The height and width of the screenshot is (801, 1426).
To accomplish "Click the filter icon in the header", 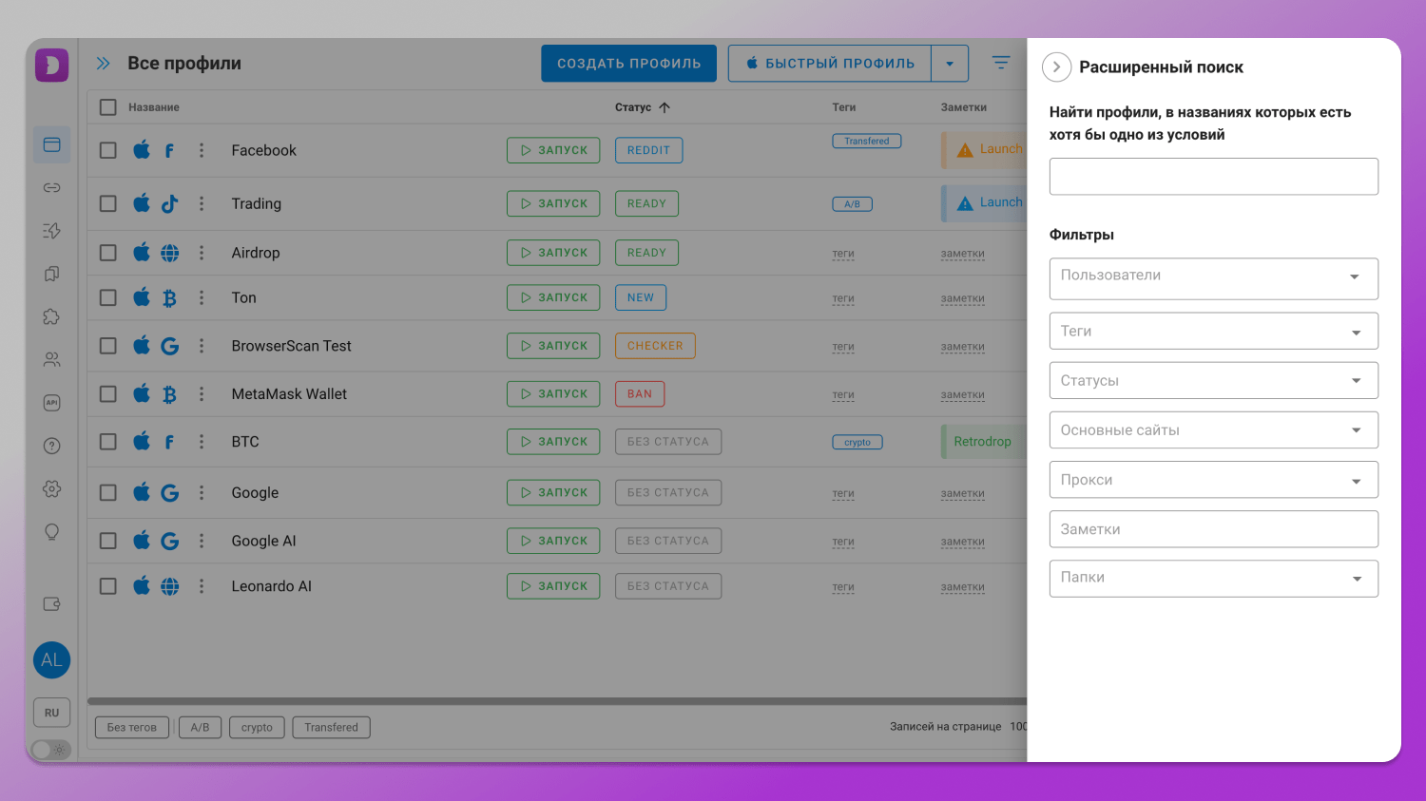I will (x=1000, y=63).
